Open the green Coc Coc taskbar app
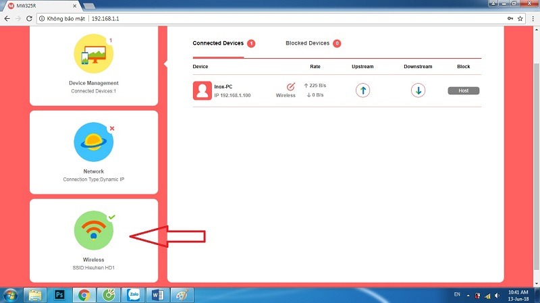540x303 pixels. click(x=109, y=296)
